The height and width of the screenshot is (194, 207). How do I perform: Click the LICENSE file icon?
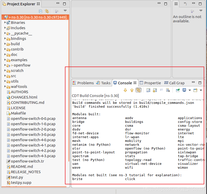(8, 108)
